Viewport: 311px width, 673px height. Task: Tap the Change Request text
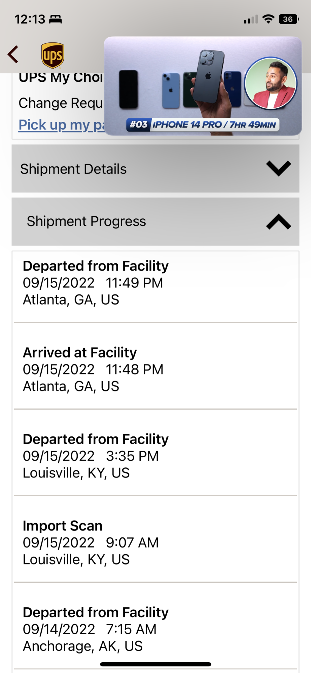[x=61, y=103]
